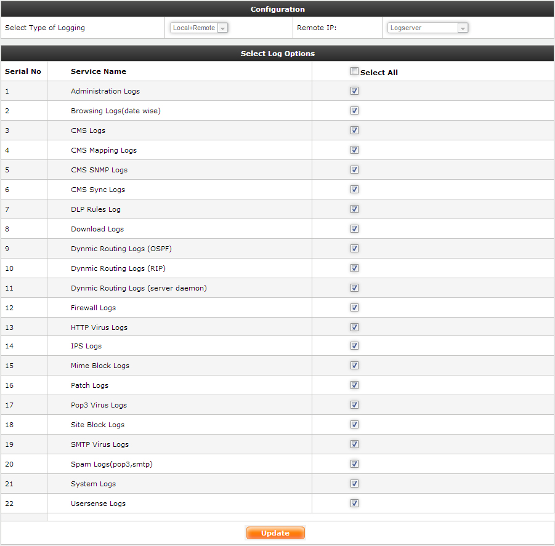Disable the Mime Block Logs checkbox

click(x=354, y=366)
